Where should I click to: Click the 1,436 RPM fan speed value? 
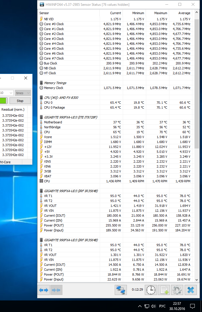(x=114, y=181)
